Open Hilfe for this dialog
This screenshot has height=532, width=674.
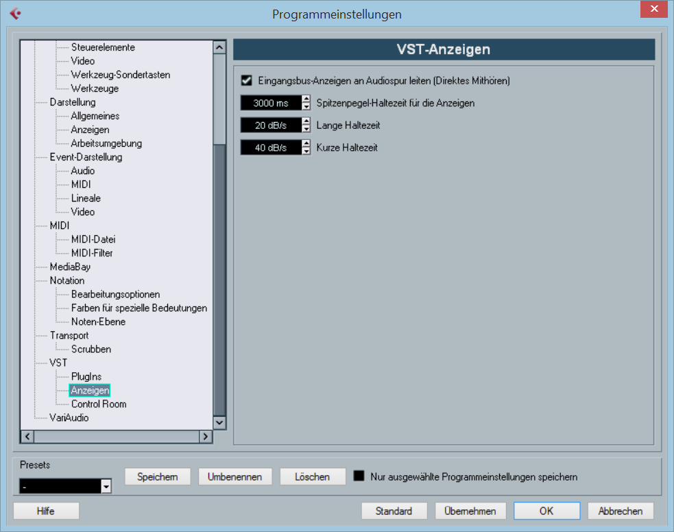coord(46,511)
